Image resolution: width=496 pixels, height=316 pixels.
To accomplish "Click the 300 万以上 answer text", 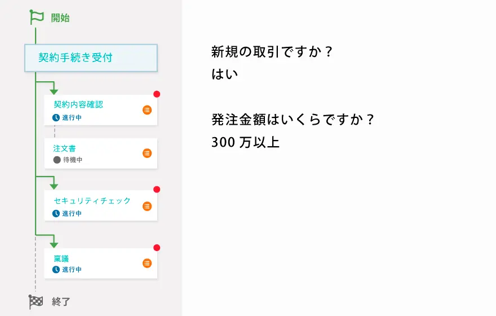I will (245, 142).
